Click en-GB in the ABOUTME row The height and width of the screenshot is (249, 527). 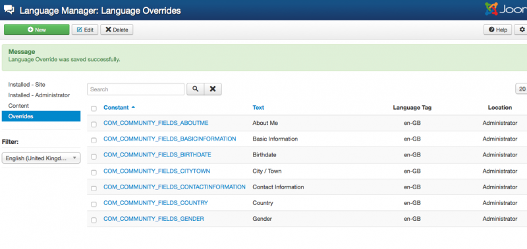(412, 123)
